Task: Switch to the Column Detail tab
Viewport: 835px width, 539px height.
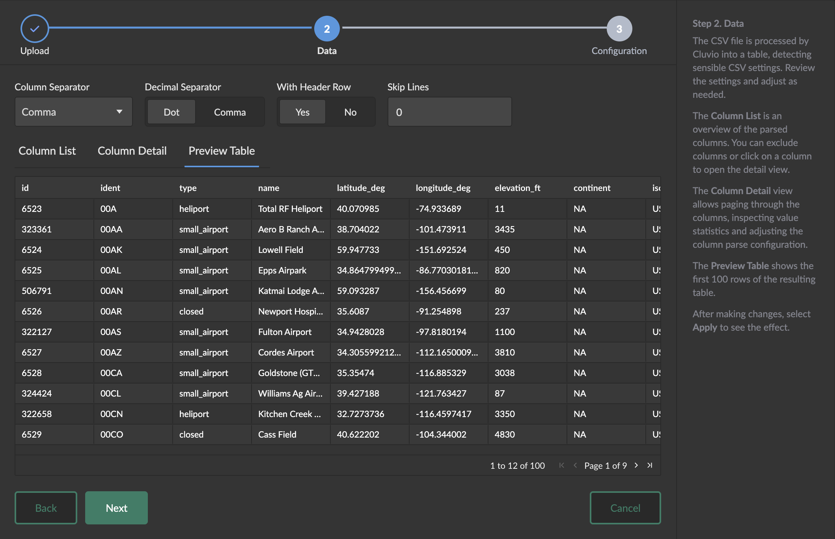Action: (132, 151)
